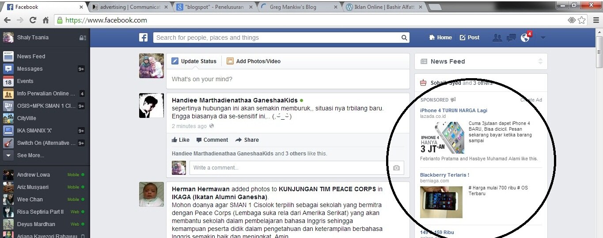The width and height of the screenshot is (603, 238).
Task: Click Info Perwalian Online group icon
Action: 8,93
